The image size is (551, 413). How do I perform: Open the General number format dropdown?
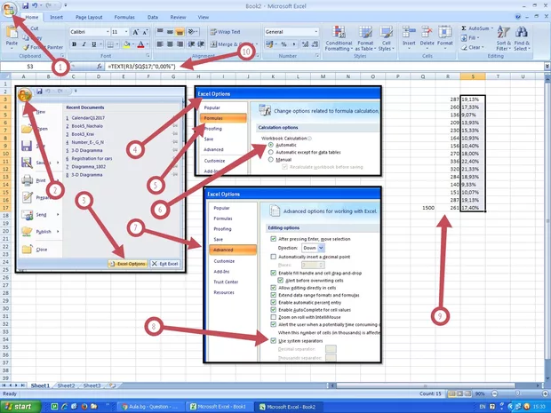(x=315, y=32)
